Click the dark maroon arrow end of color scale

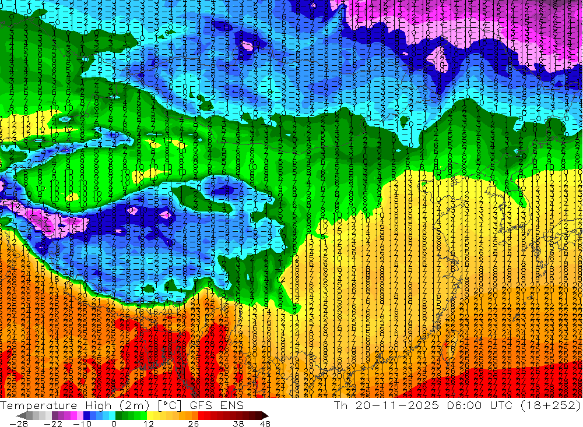[x=264, y=415]
